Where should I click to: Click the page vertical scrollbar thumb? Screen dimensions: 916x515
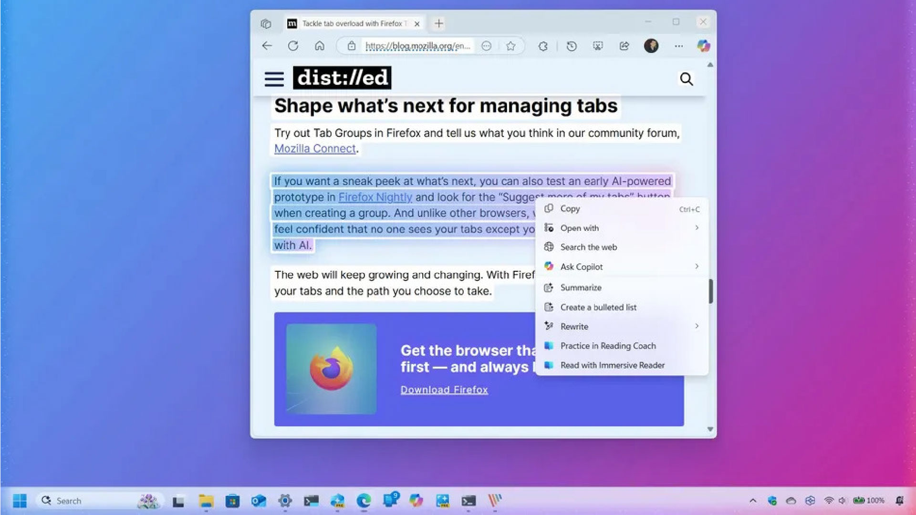pos(710,291)
